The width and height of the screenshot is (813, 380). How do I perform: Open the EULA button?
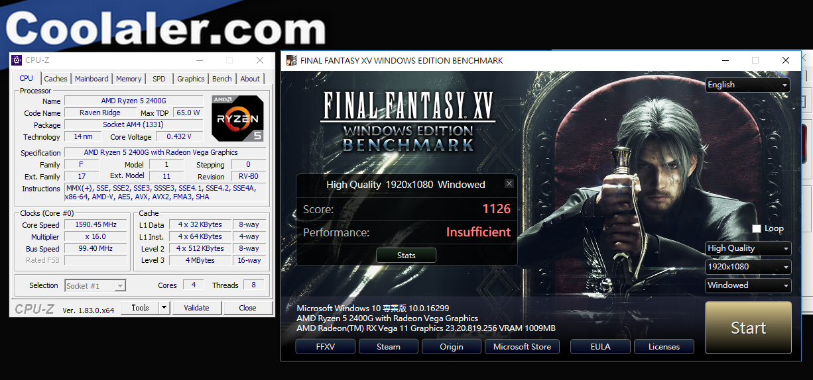[x=600, y=347]
